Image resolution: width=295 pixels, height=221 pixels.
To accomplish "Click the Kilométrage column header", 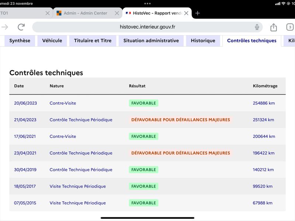I will (265, 86).
